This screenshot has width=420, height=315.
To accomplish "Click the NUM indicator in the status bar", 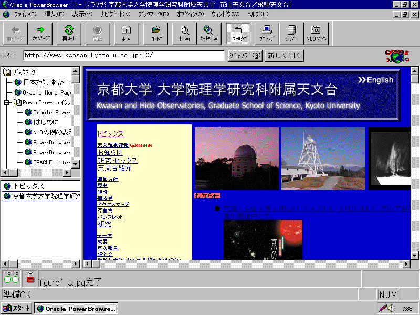I will 388,295.
